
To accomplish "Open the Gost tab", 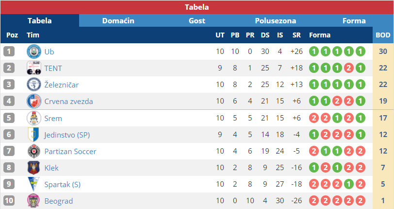I will [197, 21].
